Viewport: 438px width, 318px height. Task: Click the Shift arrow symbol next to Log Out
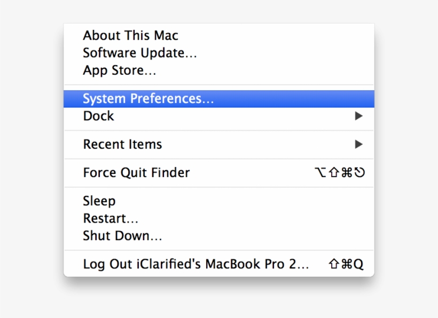[x=334, y=264]
